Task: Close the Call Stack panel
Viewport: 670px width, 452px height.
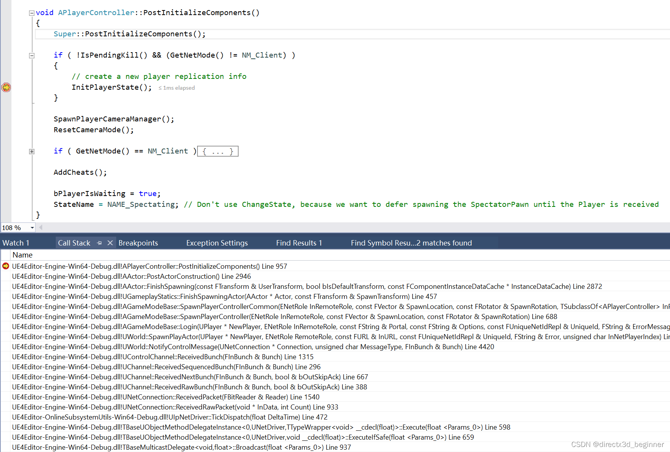Action: pyautogui.click(x=110, y=243)
